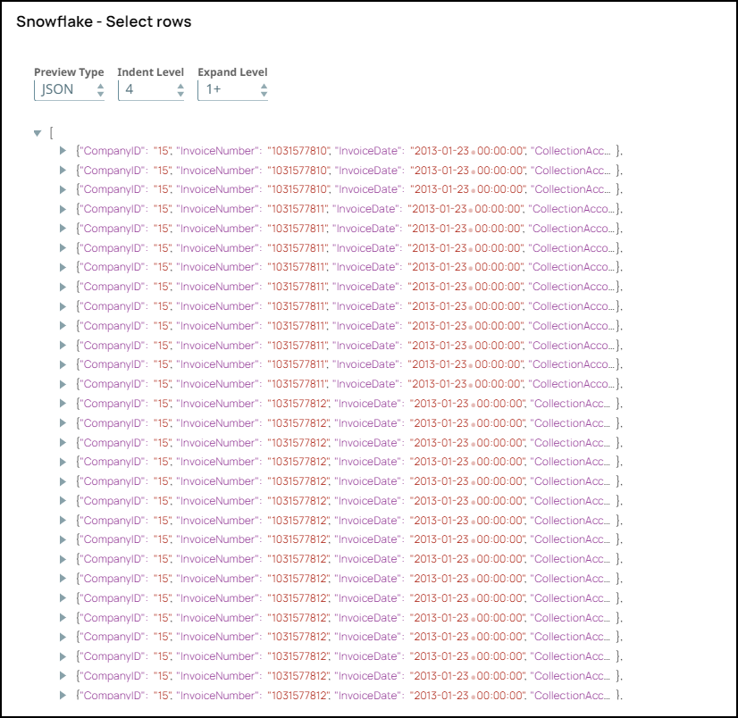Open the Indent Level dropdown showing 4
738x718 pixels.
pos(151,89)
